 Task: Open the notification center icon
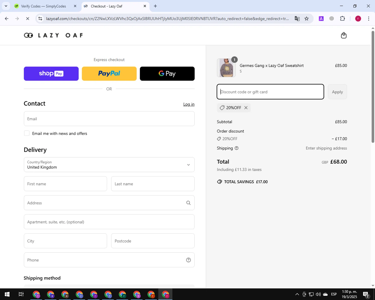coord(366,294)
